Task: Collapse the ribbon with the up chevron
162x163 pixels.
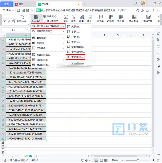Action: [x=158, y=10]
